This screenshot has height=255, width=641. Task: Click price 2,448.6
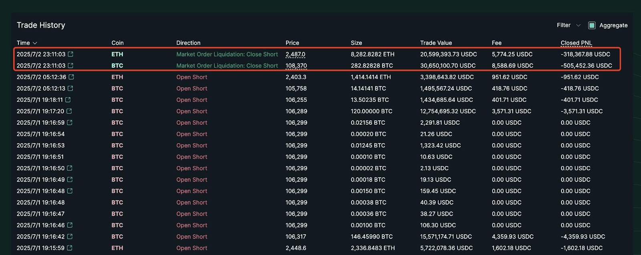296,248
